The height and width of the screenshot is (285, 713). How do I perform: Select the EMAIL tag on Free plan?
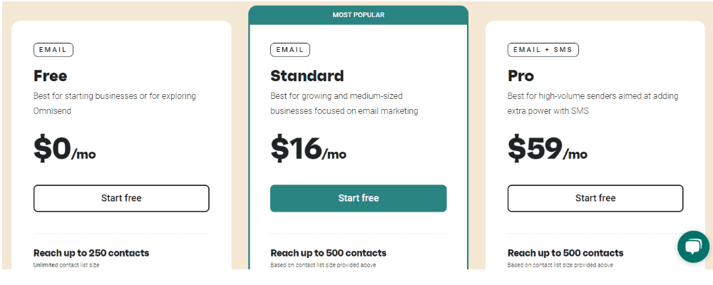[x=53, y=50]
